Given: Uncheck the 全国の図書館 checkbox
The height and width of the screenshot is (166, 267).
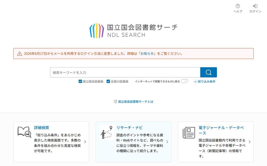Looking at the screenshot, I should [108, 81].
